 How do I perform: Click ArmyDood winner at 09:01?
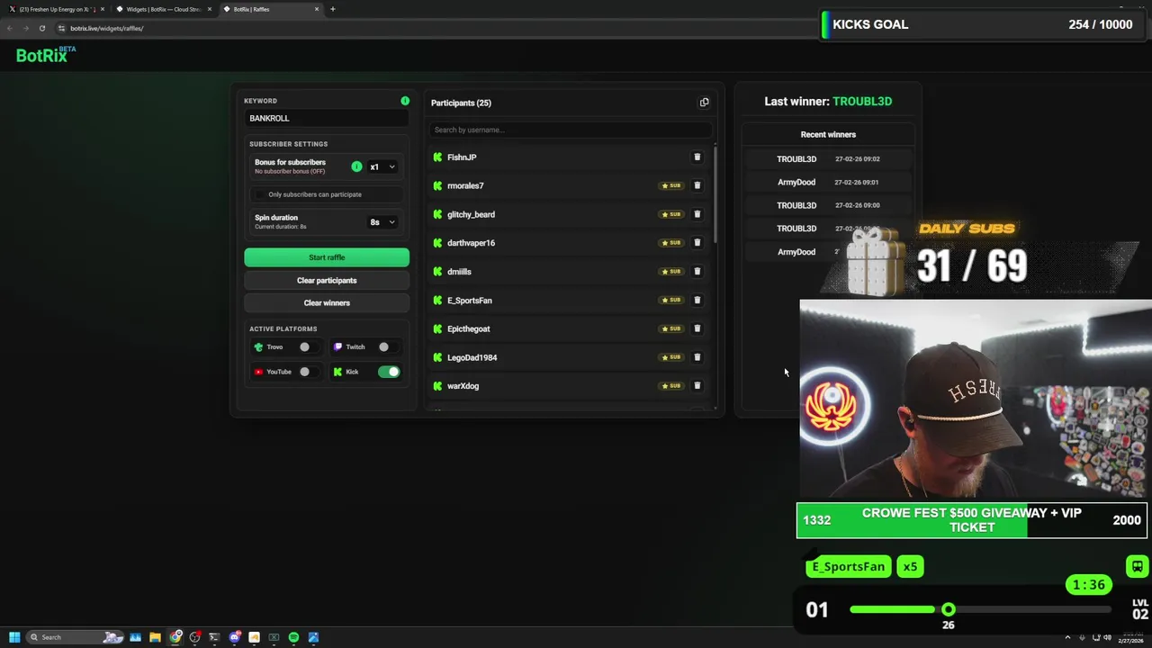click(x=796, y=182)
